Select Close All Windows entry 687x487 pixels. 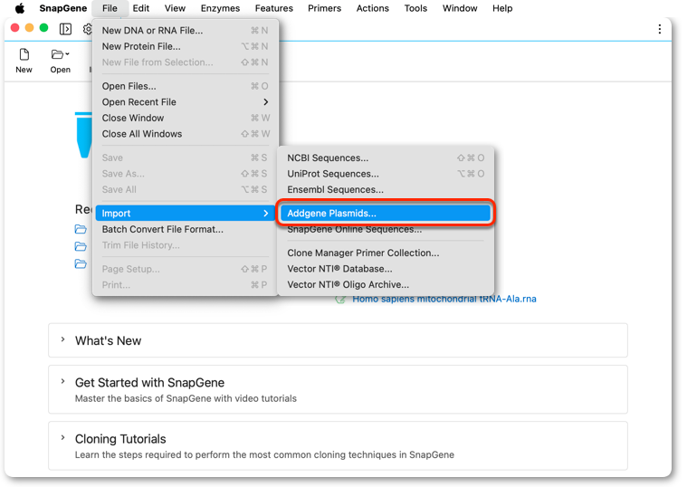point(185,134)
